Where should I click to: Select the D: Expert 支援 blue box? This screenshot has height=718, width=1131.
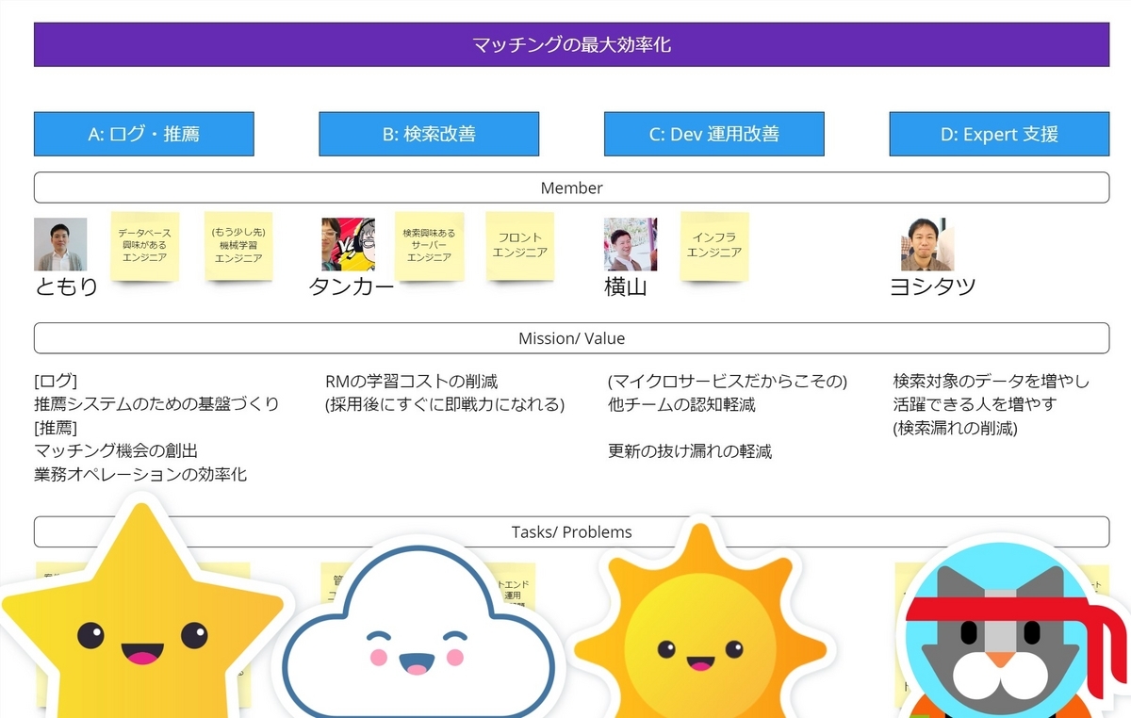click(x=999, y=134)
